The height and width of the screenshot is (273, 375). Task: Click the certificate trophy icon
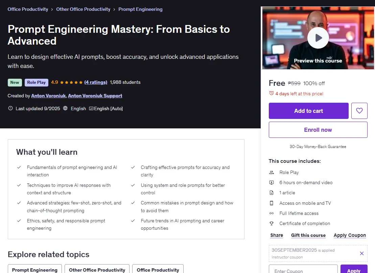click(x=272, y=223)
